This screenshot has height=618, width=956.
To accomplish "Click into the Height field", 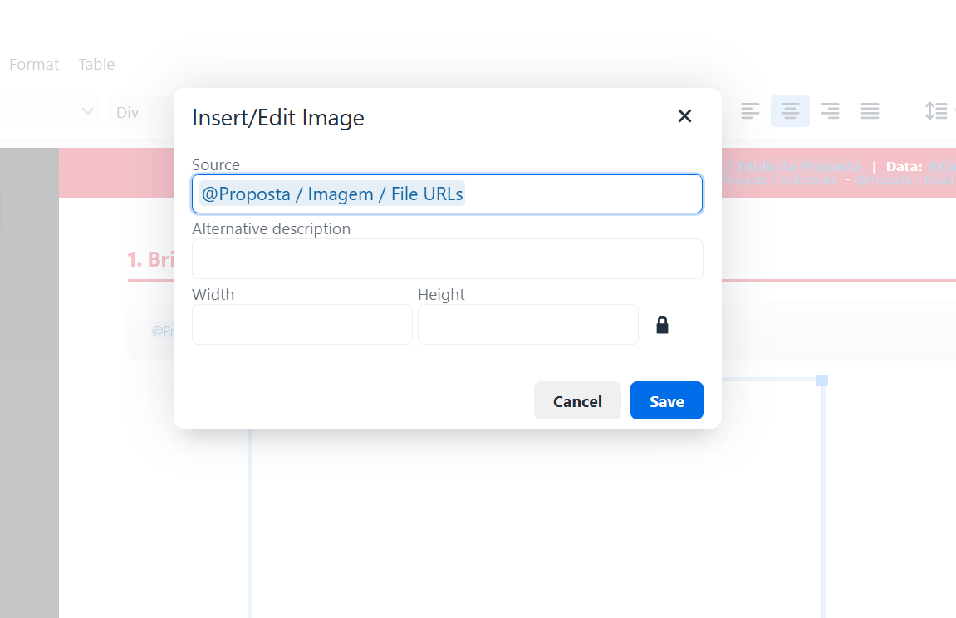I will click(527, 324).
